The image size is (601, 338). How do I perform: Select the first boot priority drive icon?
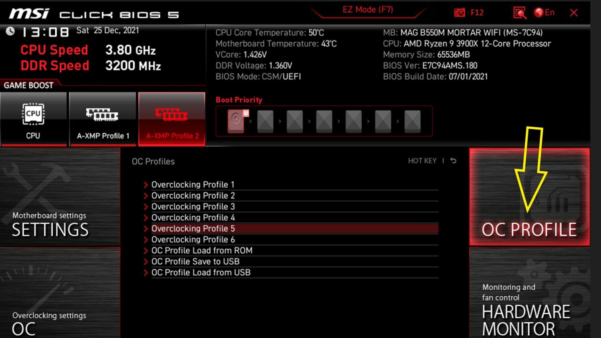coord(236,121)
